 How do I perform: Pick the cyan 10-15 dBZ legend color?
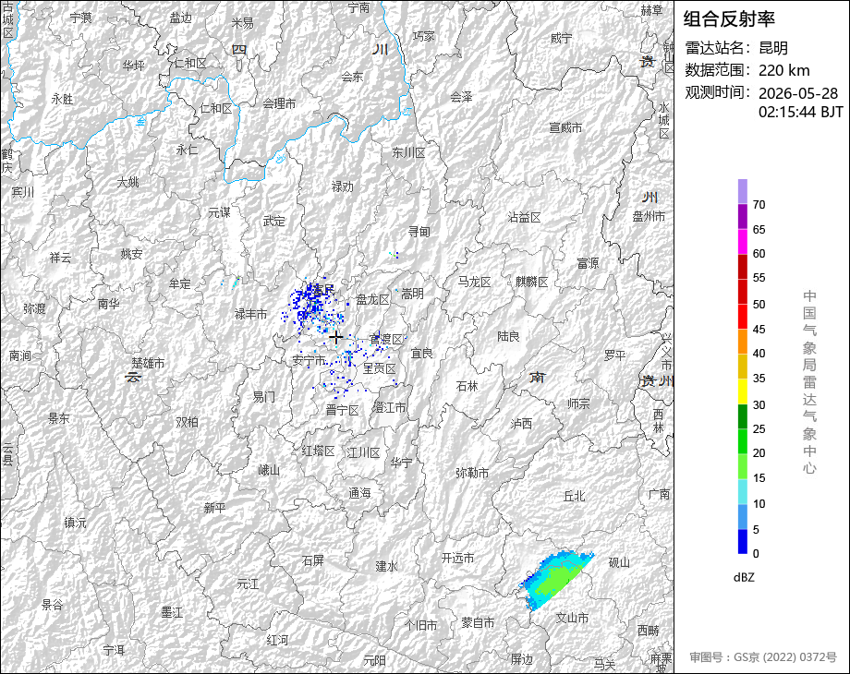click(743, 491)
